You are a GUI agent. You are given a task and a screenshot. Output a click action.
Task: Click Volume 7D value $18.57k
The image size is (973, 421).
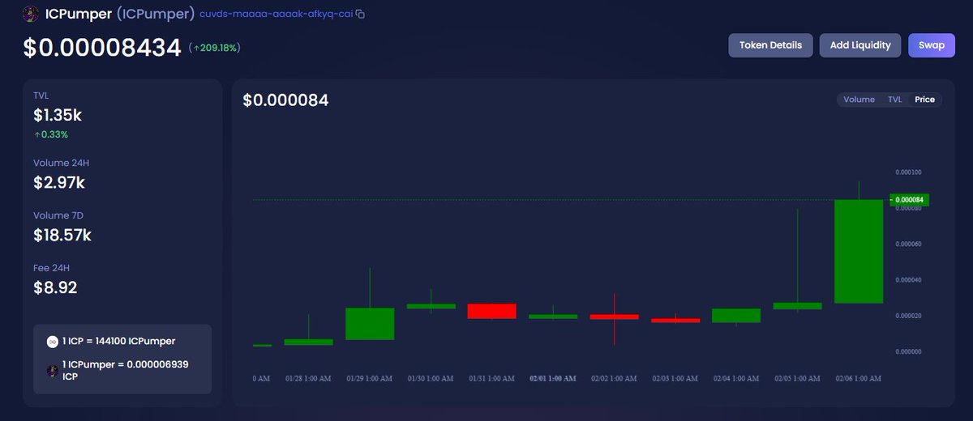62,236
